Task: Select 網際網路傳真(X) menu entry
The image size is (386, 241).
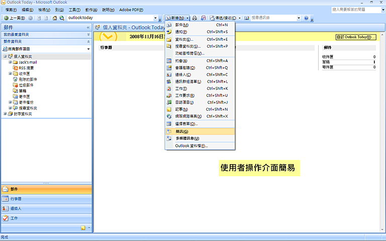Action: click(200, 116)
